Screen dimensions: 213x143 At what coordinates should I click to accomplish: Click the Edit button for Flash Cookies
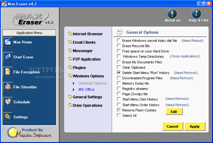[174, 111]
